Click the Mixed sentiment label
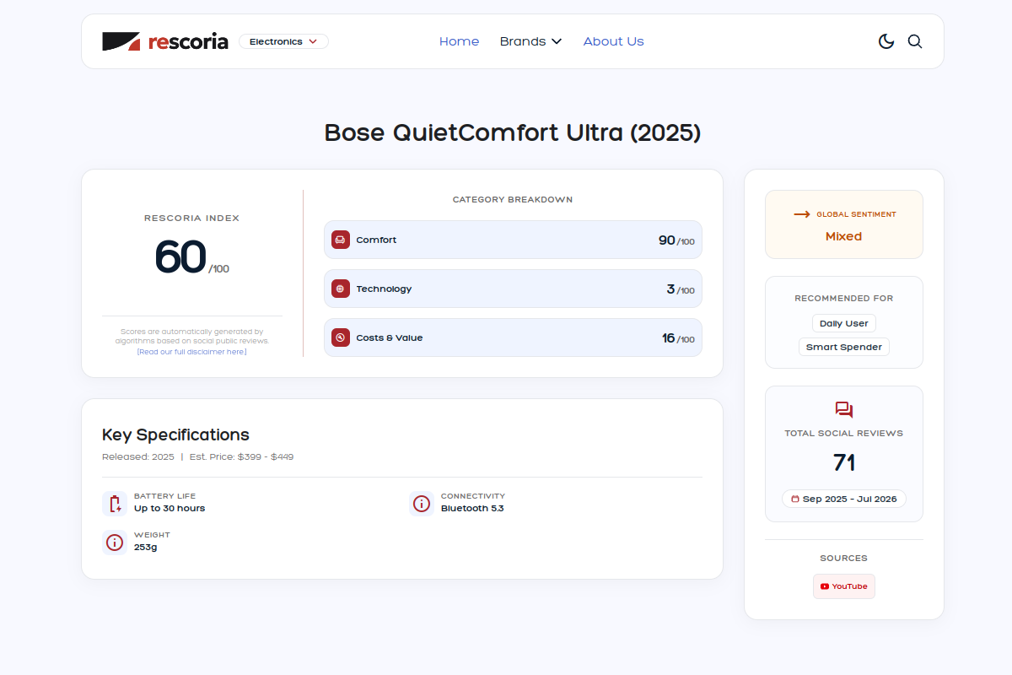Image resolution: width=1012 pixels, height=675 pixels. pyautogui.click(x=844, y=236)
